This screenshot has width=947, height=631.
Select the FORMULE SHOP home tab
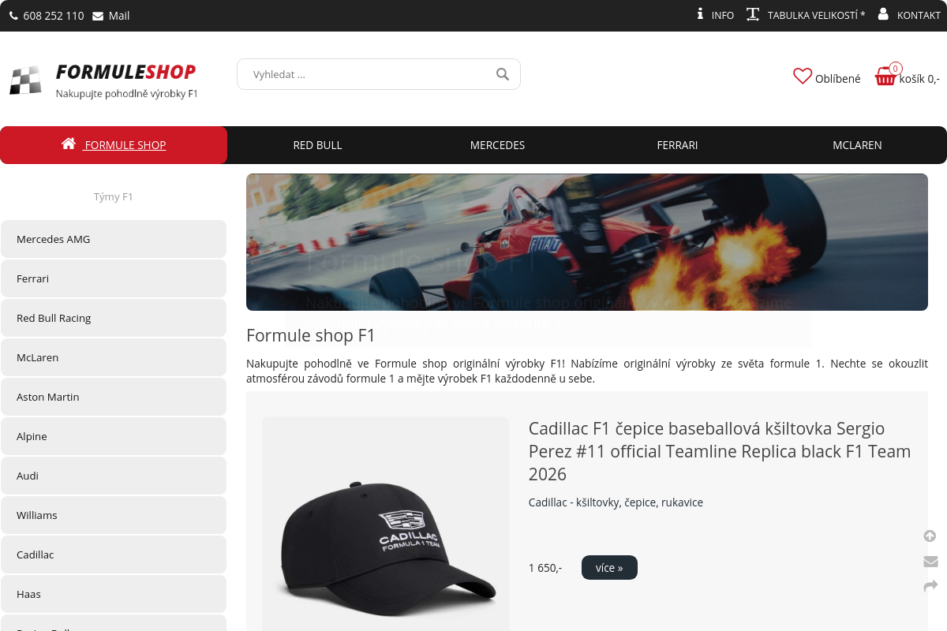tap(114, 145)
